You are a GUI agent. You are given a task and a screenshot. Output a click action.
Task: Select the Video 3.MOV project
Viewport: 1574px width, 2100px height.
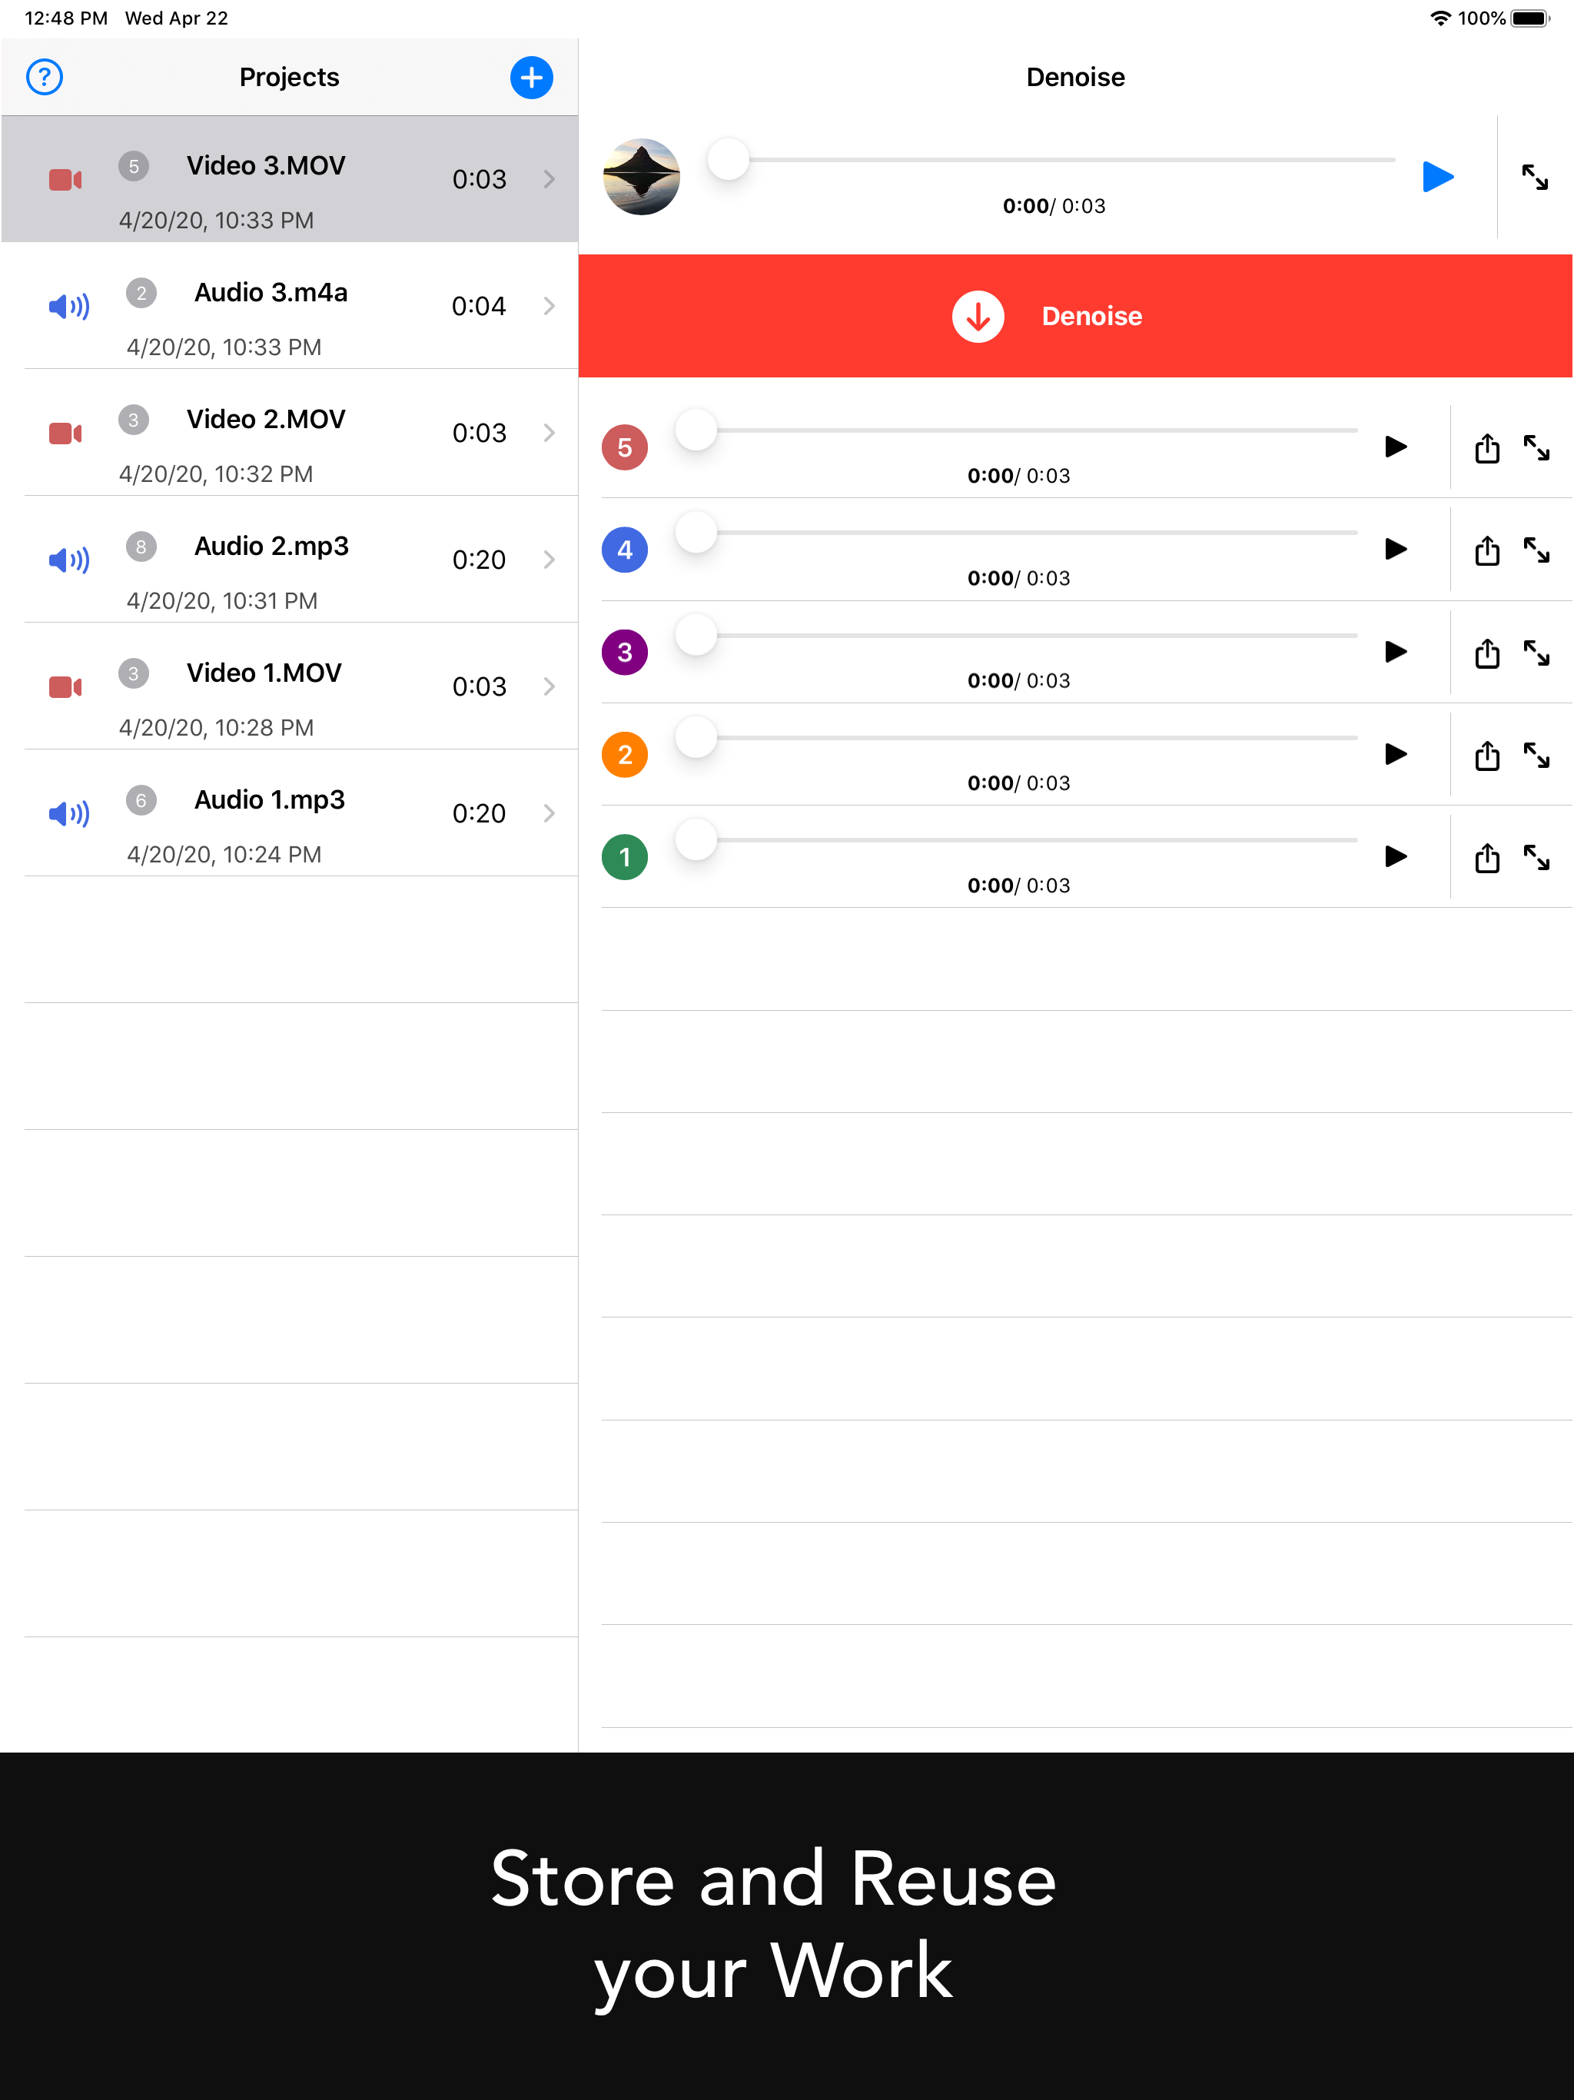coord(285,178)
